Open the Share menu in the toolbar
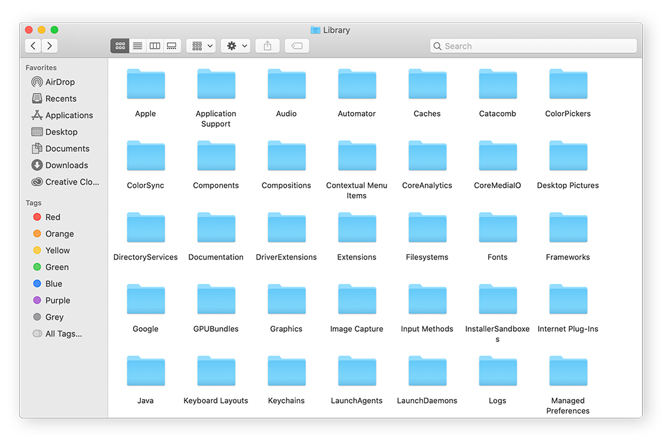This screenshot has width=666, height=442. coord(267,45)
